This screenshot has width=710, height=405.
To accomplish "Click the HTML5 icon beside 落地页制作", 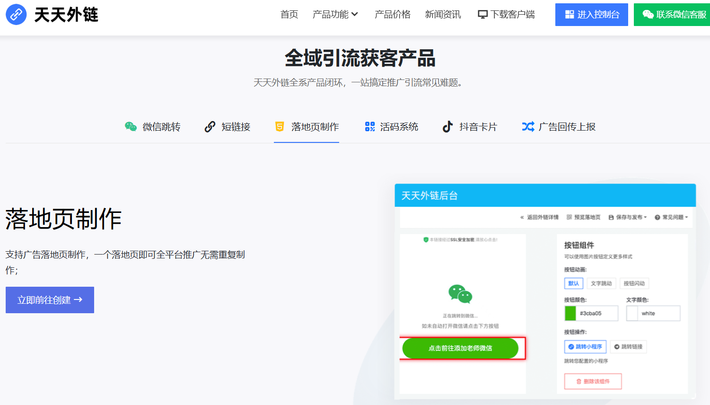I will coord(280,127).
